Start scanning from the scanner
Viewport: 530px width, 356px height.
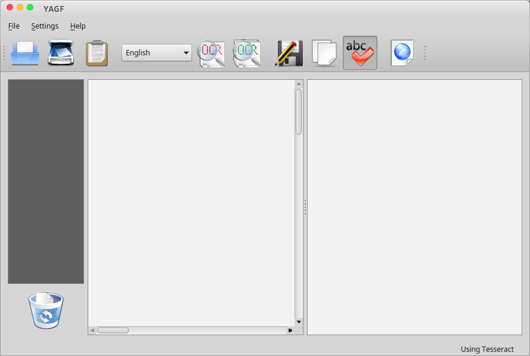click(61, 52)
